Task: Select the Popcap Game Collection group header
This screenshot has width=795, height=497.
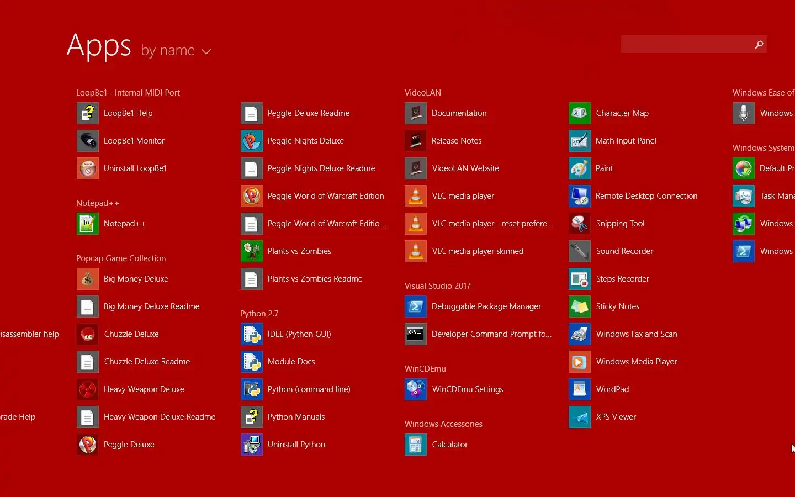Action: point(121,258)
